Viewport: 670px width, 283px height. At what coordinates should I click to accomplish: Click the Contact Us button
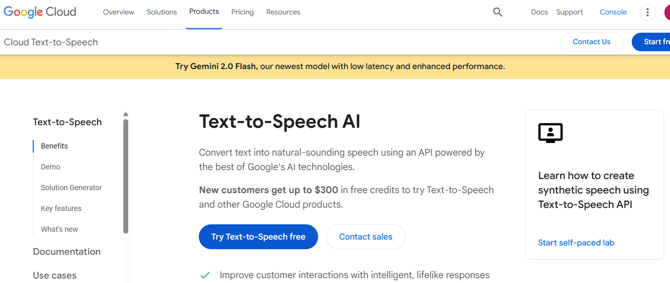pyautogui.click(x=591, y=42)
